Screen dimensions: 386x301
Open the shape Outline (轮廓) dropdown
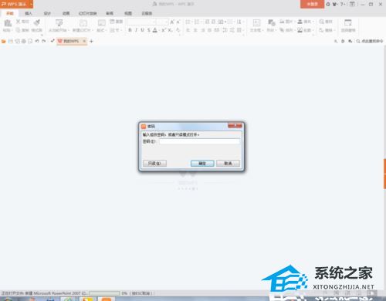306,30
